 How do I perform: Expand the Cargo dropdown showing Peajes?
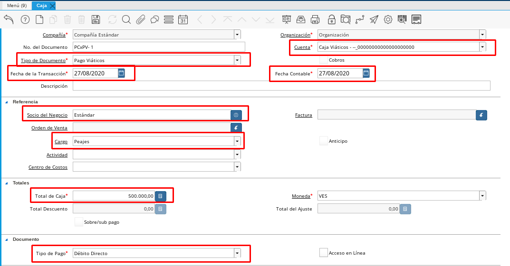(237, 141)
